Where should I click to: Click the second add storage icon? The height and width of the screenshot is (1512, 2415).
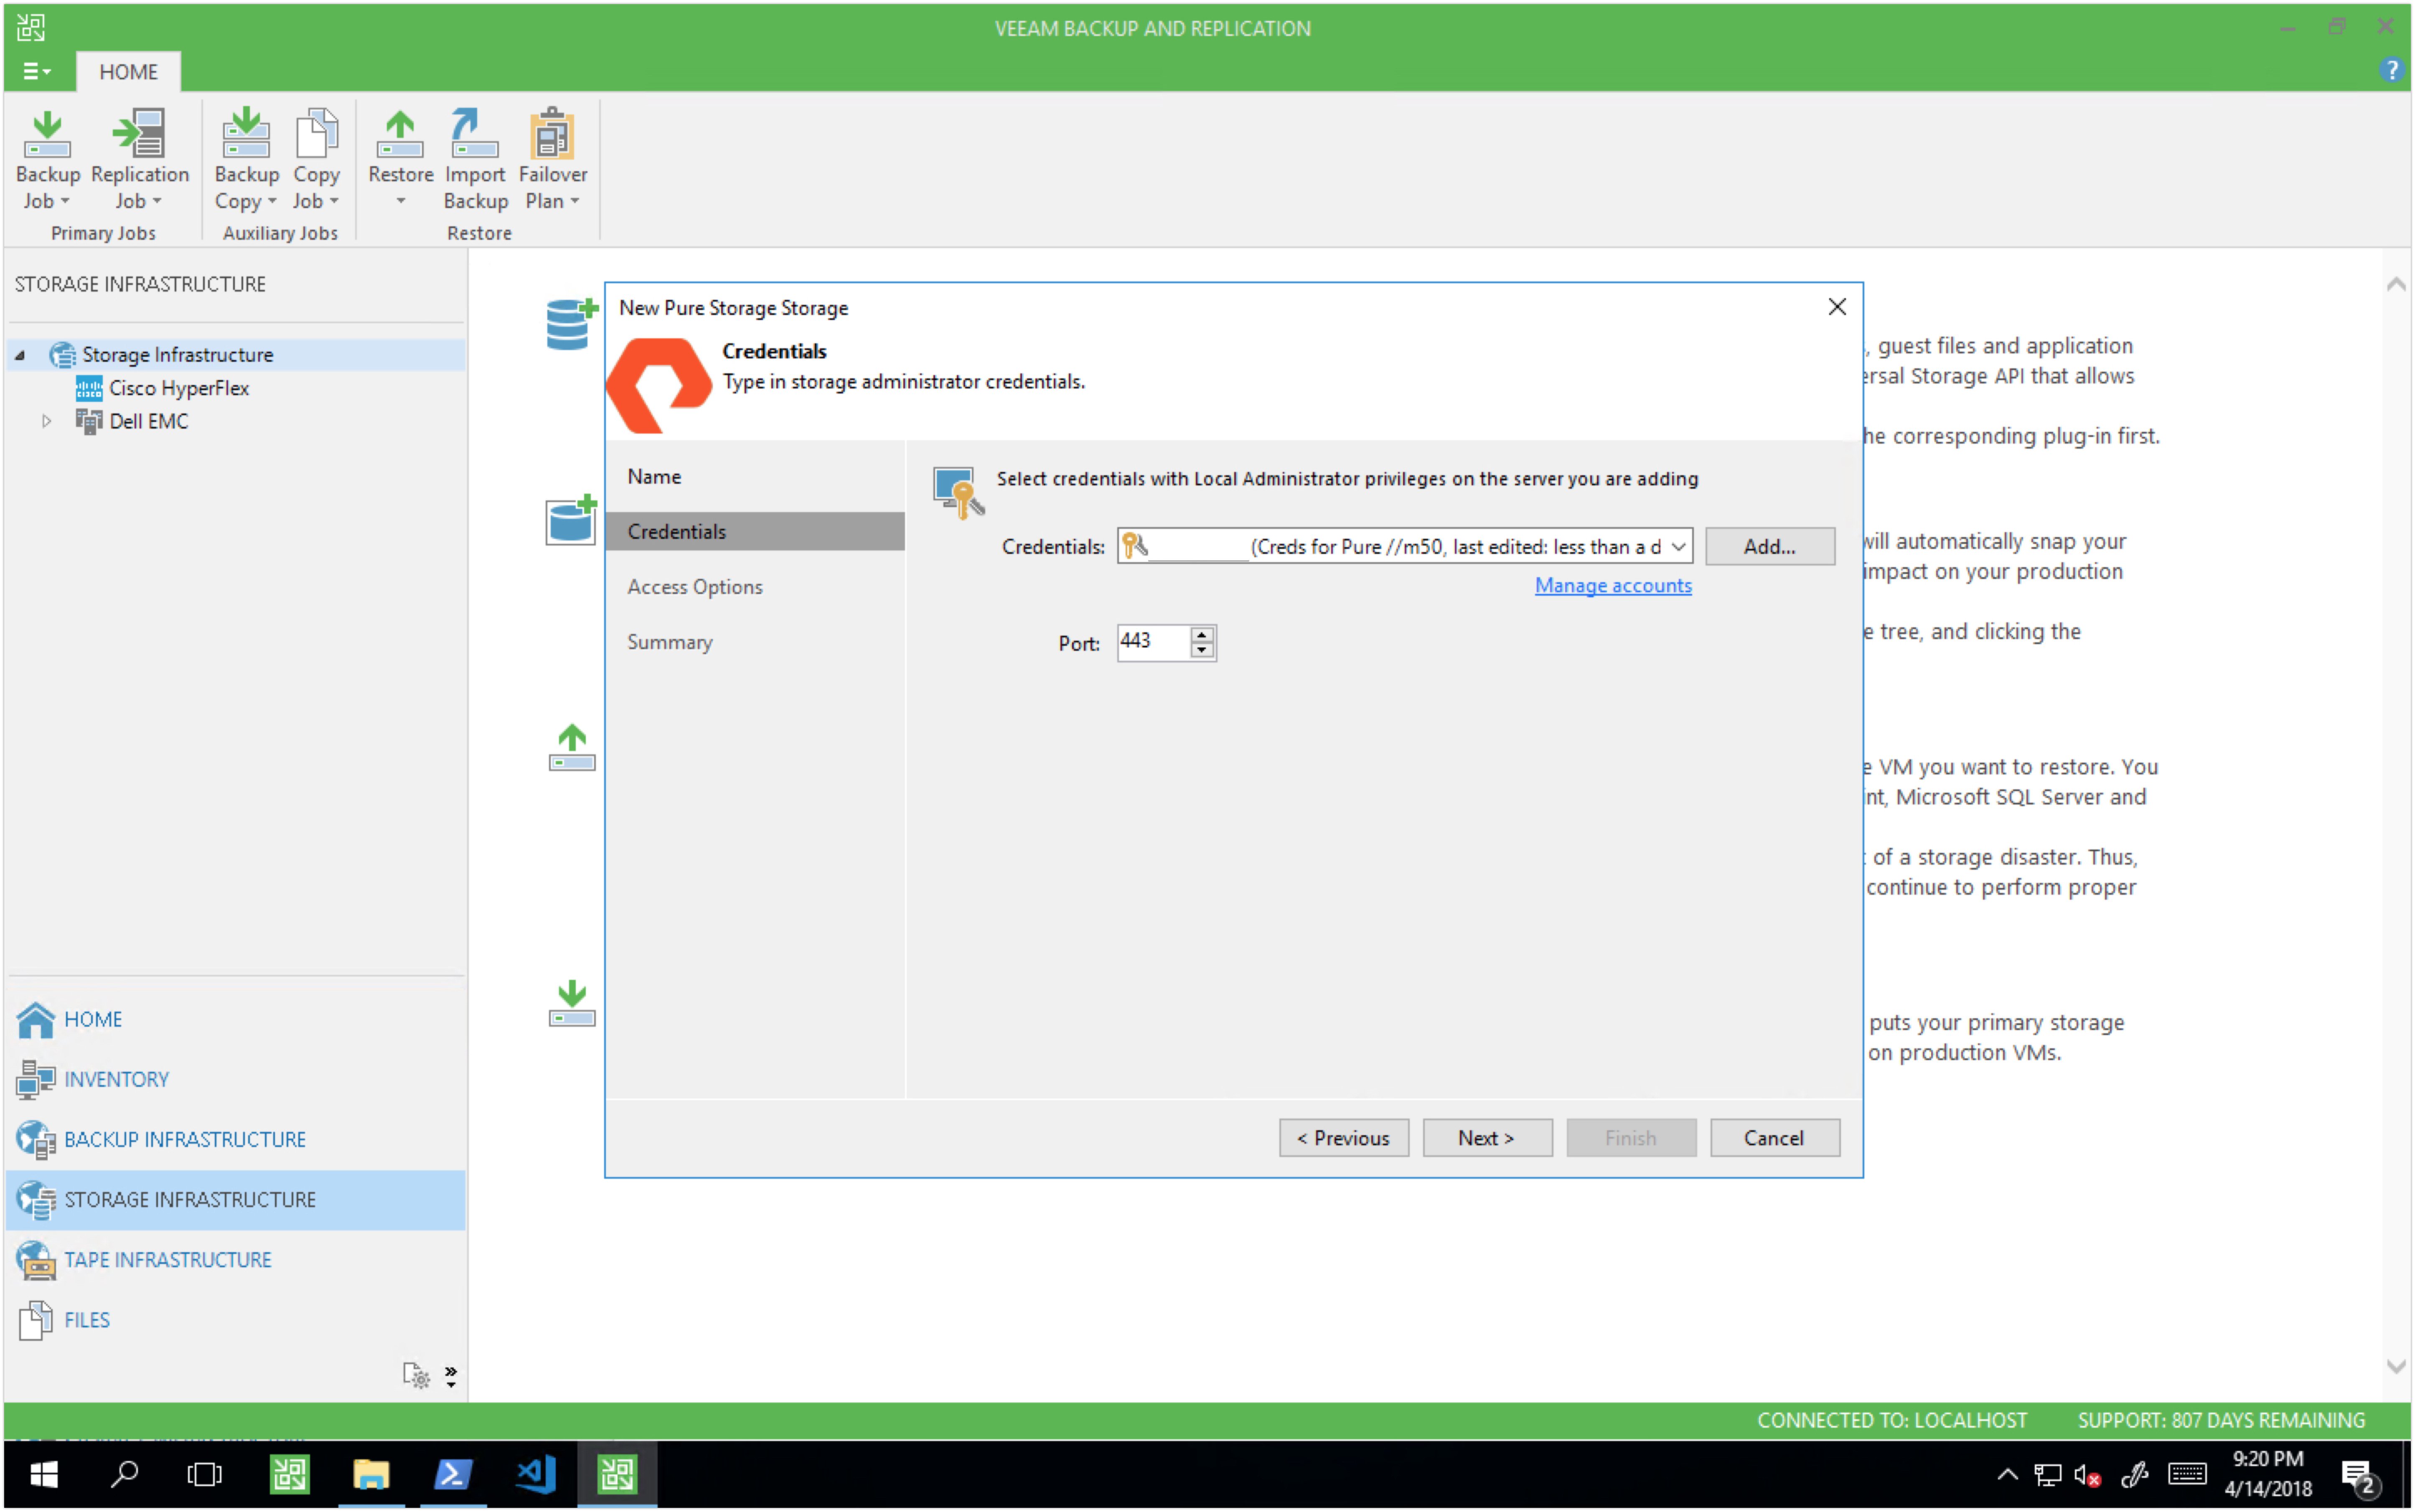tap(571, 519)
